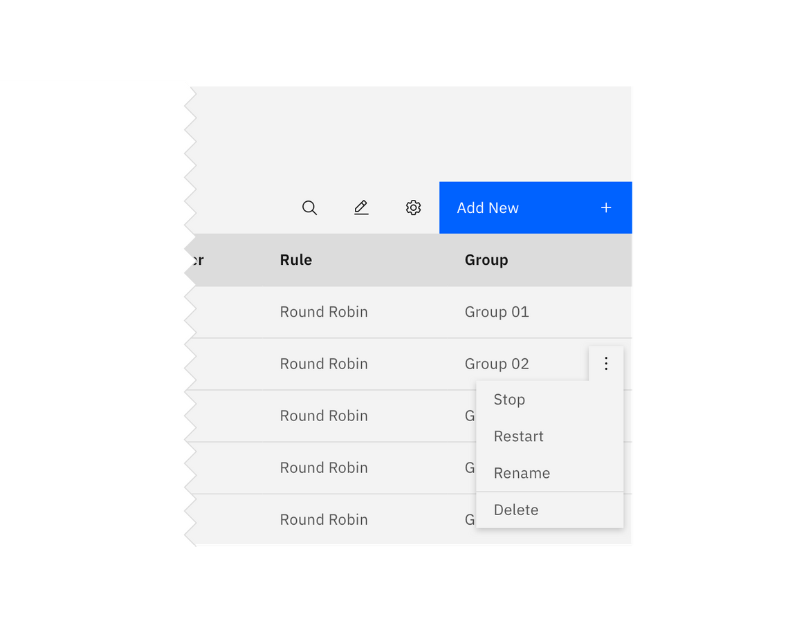The height and width of the screenshot is (632, 797).
Task: Select the edit pencil icon
Action: (361, 207)
